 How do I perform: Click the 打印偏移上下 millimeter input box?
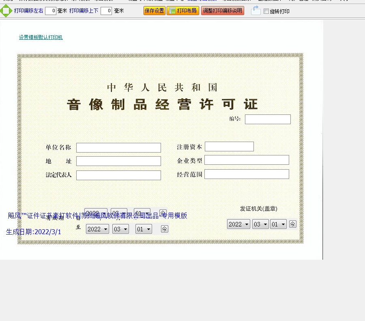(x=106, y=11)
